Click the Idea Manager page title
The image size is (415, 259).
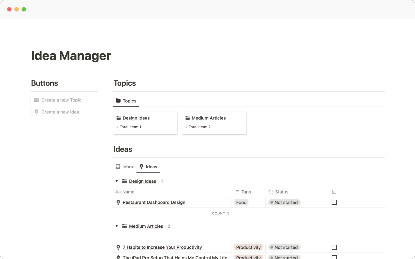71,56
